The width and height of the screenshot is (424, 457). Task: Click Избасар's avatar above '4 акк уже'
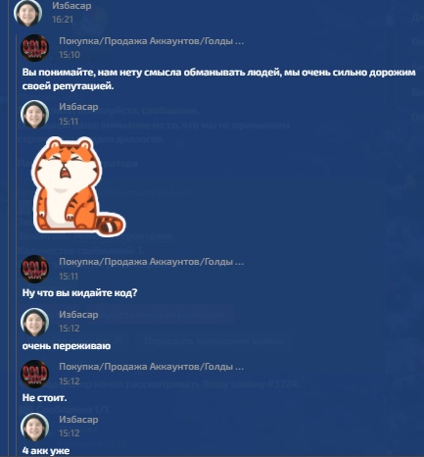coord(34,427)
